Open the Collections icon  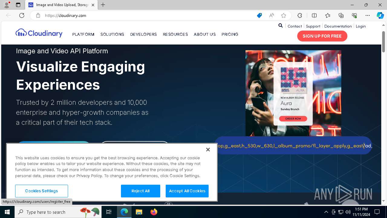pyautogui.click(x=341, y=15)
